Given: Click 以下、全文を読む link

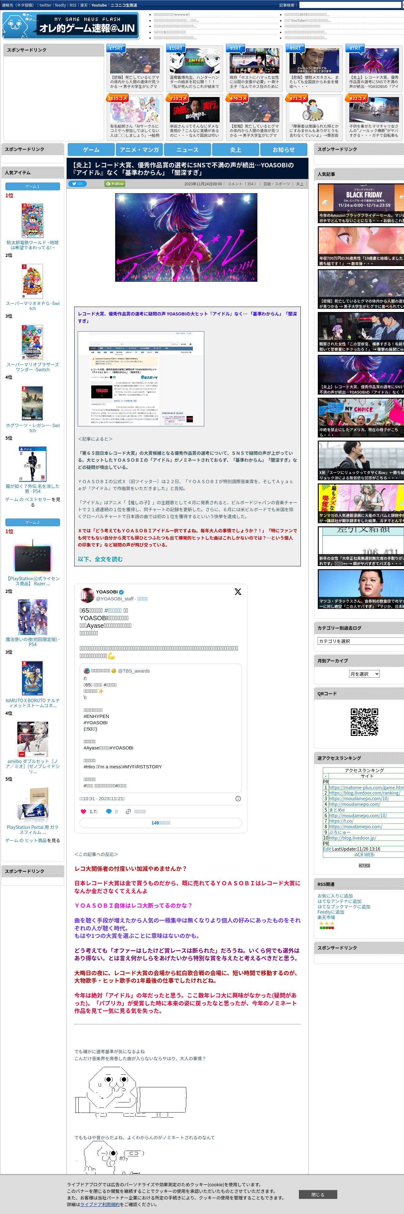Looking at the screenshot, I should [100, 559].
